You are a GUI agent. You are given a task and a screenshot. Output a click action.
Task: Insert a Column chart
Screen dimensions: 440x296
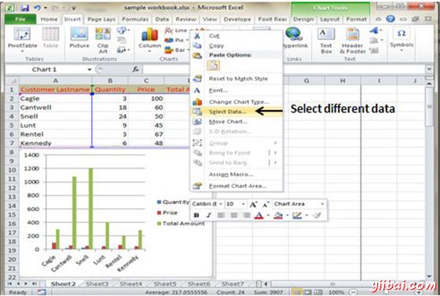point(149,38)
